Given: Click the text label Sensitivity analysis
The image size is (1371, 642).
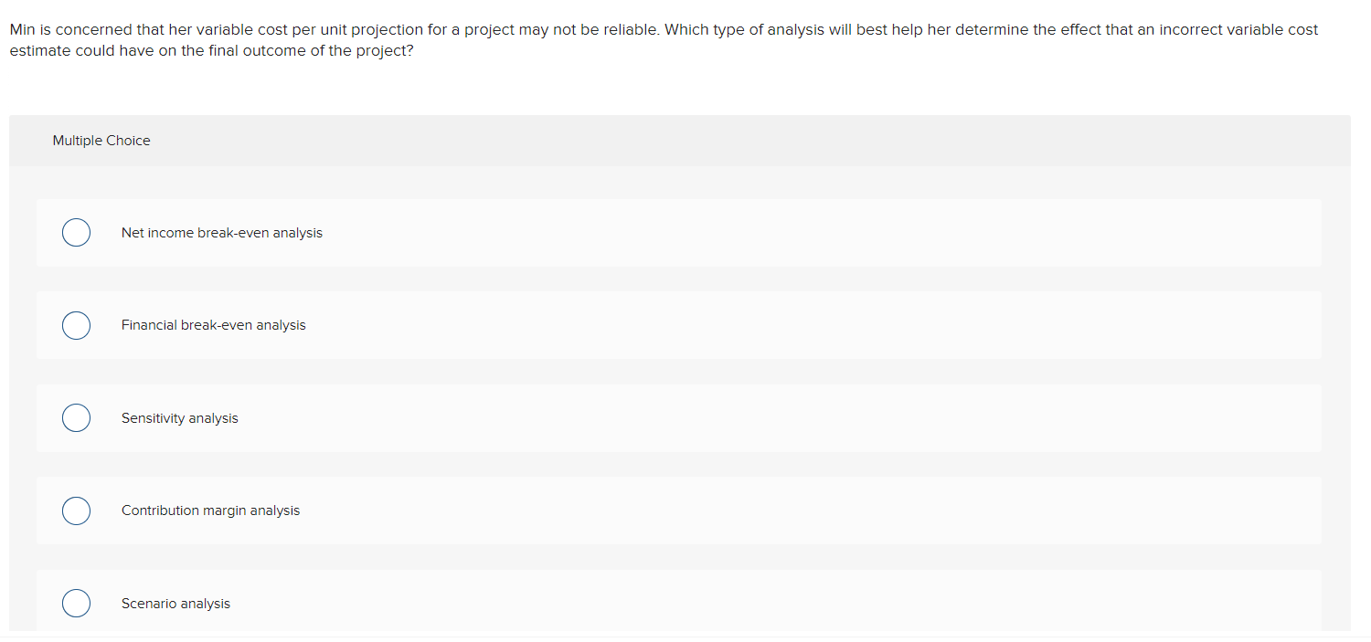Looking at the screenshot, I should [x=179, y=417].
